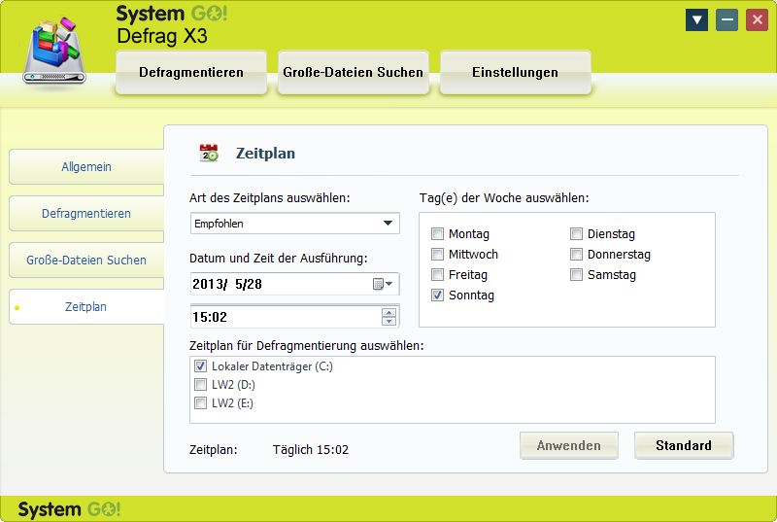
Task: Select Defragmentieren in the sidebar
Action: click(86, 213)
